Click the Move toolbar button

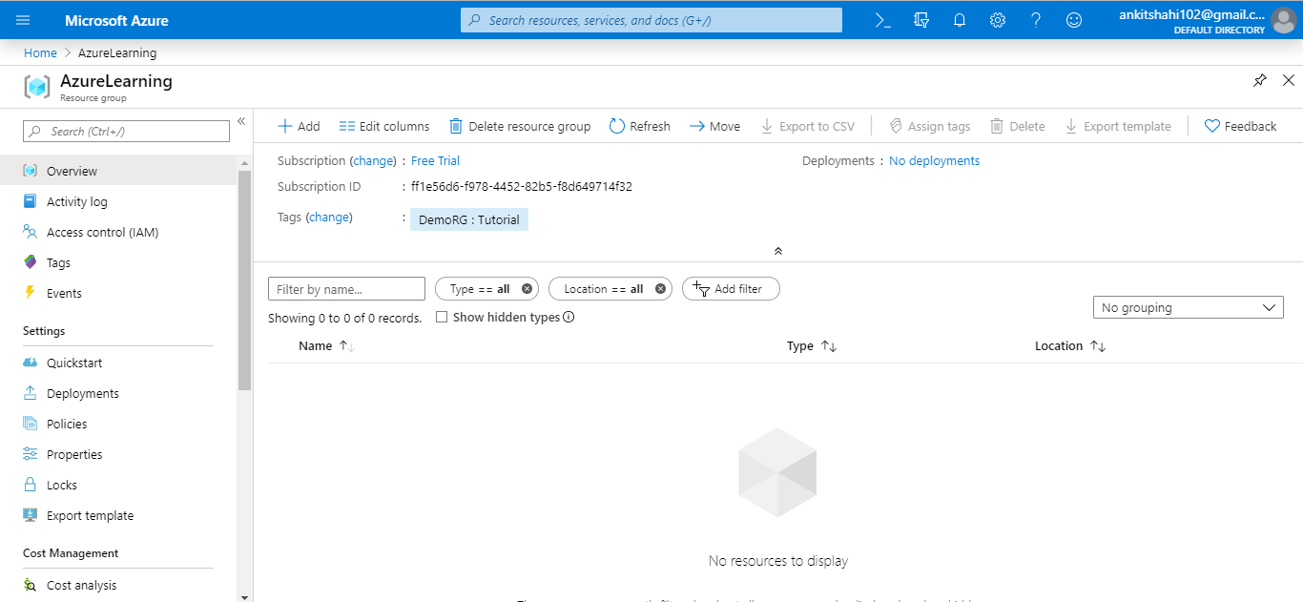(714, 127)
